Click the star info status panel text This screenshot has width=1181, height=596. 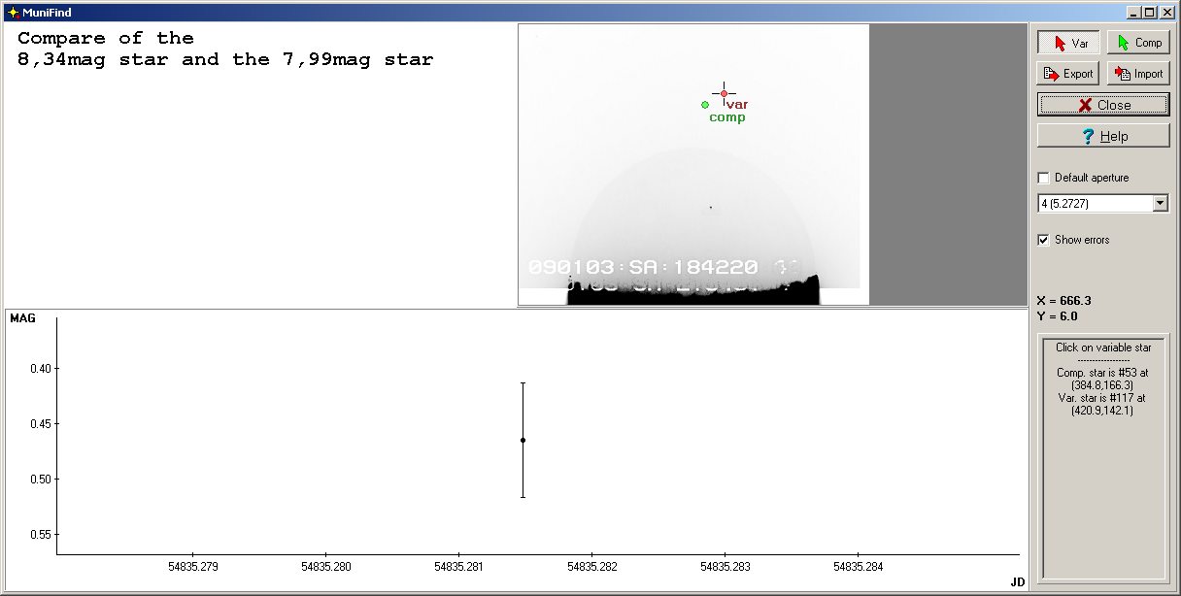point(1103,379)
